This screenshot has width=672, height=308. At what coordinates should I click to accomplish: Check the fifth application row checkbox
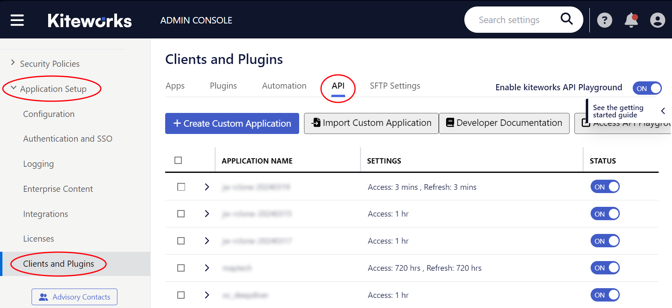(x=181, y=295)
